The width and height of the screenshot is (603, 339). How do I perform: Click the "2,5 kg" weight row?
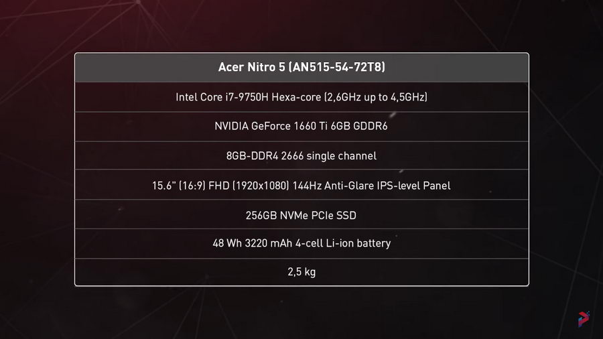301,272
